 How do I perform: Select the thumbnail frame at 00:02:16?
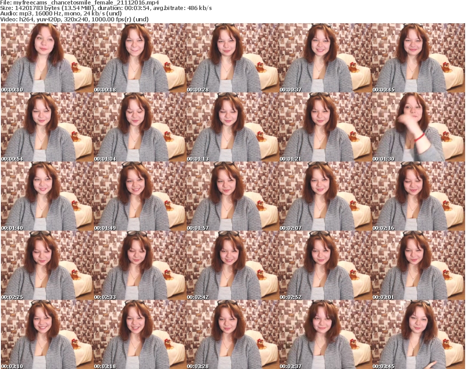[418, 196]
